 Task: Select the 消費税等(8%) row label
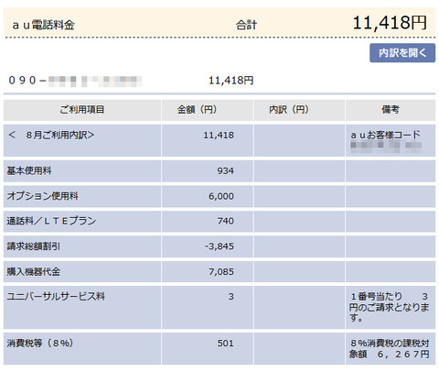[40, 344]
